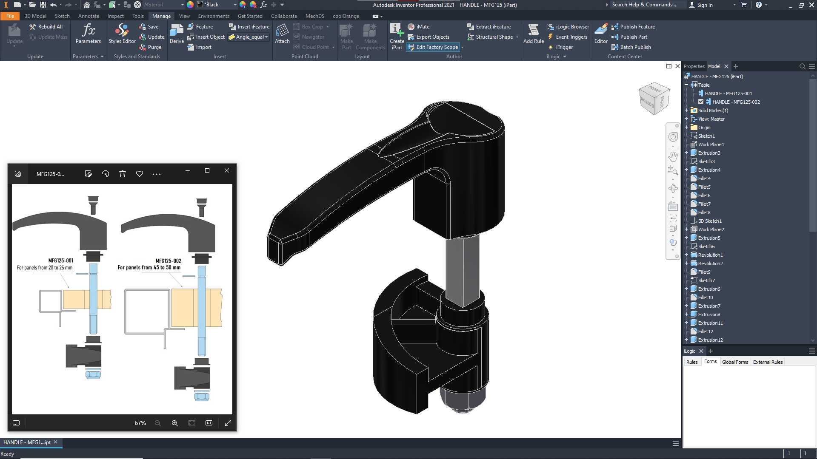
Task: Click the Derive tool icon
Action: [x=177, y=34]
